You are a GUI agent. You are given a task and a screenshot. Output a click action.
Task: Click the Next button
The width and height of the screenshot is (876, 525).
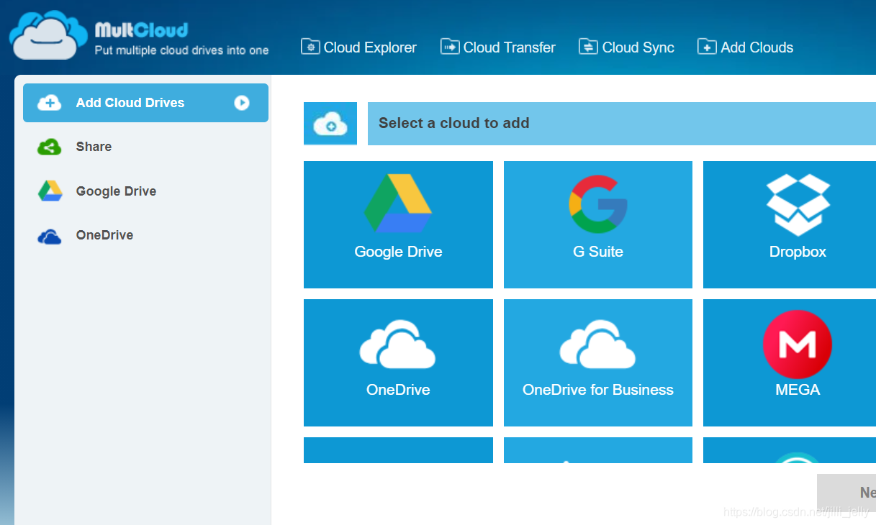[846, 492]
